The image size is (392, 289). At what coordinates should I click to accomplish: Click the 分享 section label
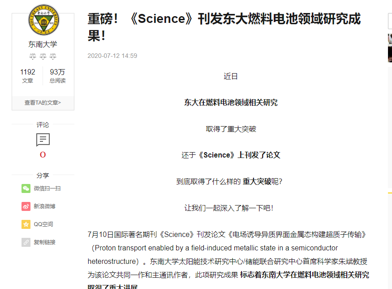point(43,175)
